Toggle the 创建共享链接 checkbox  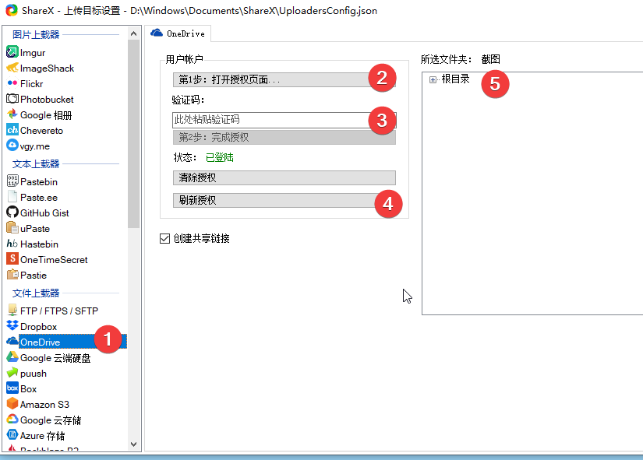(x=164, y=238)
